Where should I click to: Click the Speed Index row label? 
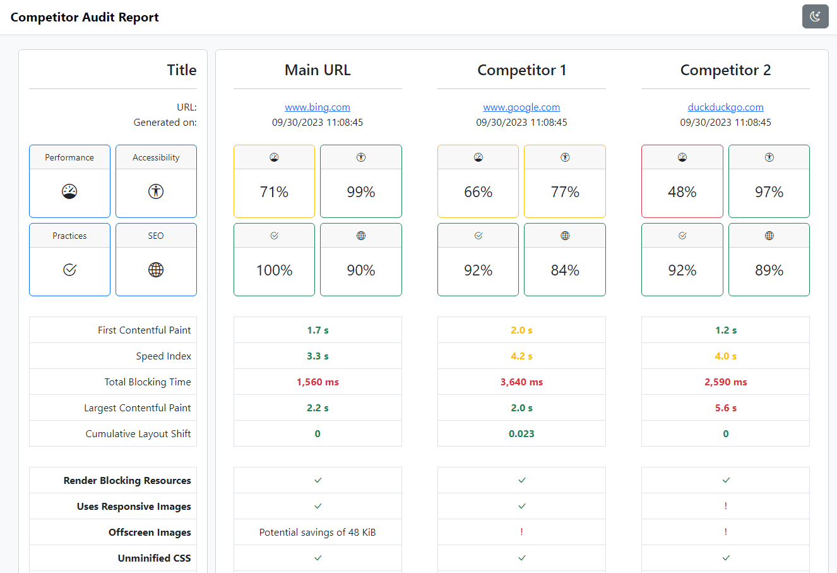(163, 356)
